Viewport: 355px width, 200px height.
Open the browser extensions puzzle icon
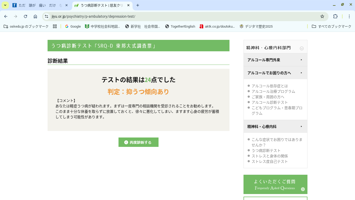pyautogui.click(x=335, y=16)
